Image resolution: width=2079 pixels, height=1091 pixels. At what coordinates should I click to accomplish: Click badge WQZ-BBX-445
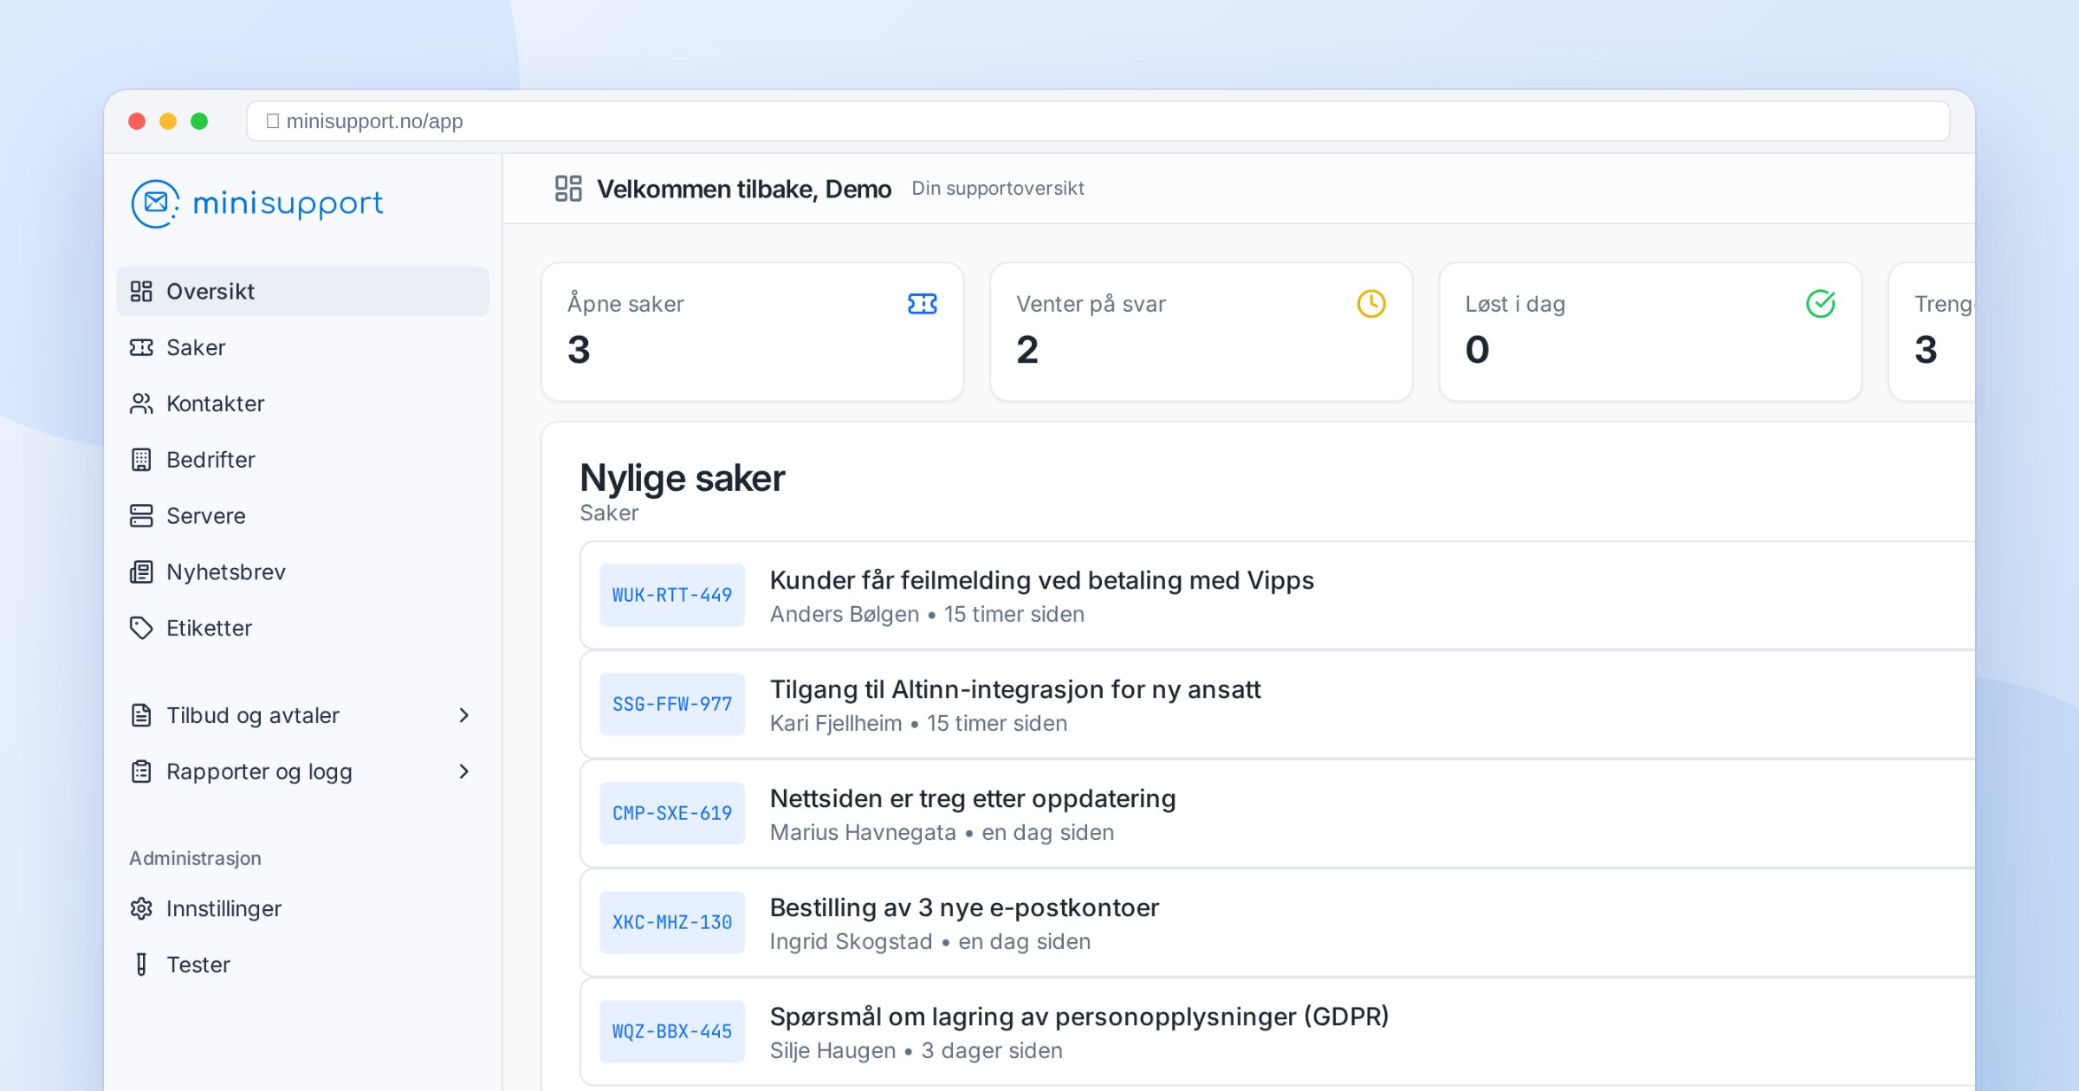(x=672, y=1032)
